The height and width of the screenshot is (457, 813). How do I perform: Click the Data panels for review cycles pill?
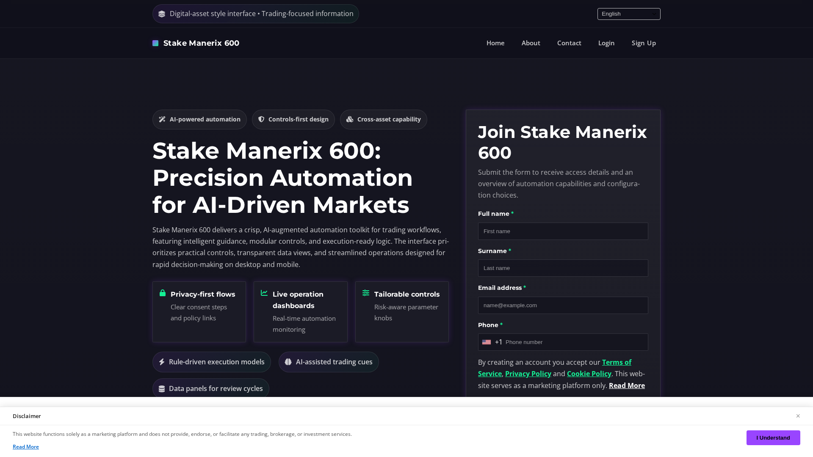pyautogui.click(x=211, y=388)
